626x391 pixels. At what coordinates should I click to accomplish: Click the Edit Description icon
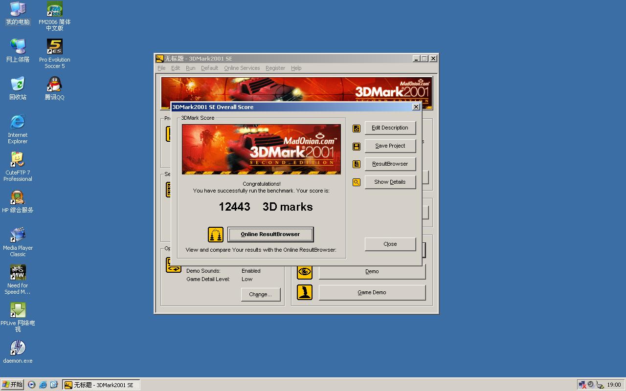[x=357, y=128]
